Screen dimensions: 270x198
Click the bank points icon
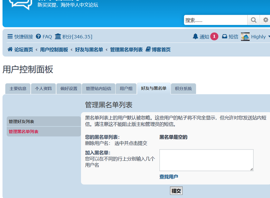click(58, 36)
